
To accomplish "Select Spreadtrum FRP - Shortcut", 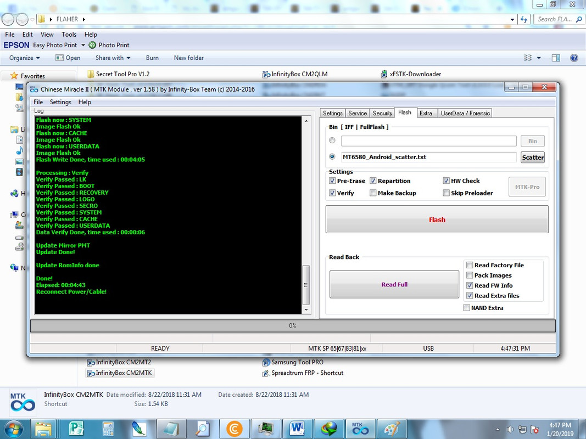I will point(303,373).
